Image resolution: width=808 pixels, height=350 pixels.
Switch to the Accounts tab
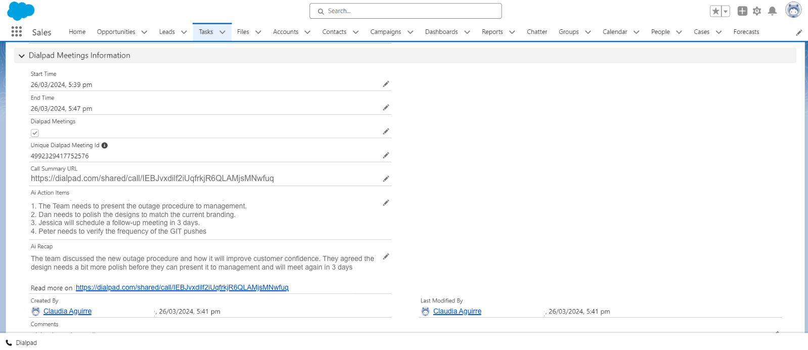(286, 32)
